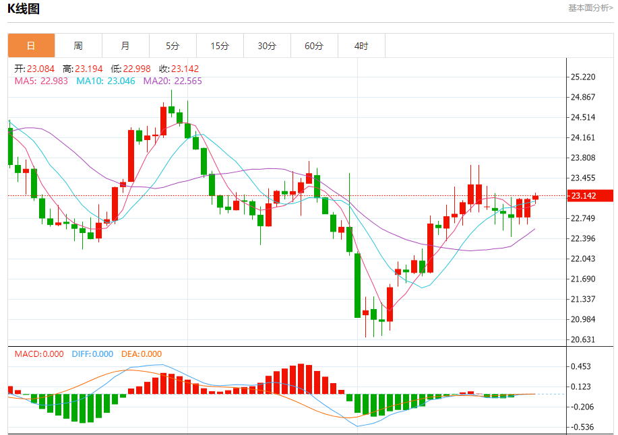Click the 23.808 price axis label

[x=583, y=158]
